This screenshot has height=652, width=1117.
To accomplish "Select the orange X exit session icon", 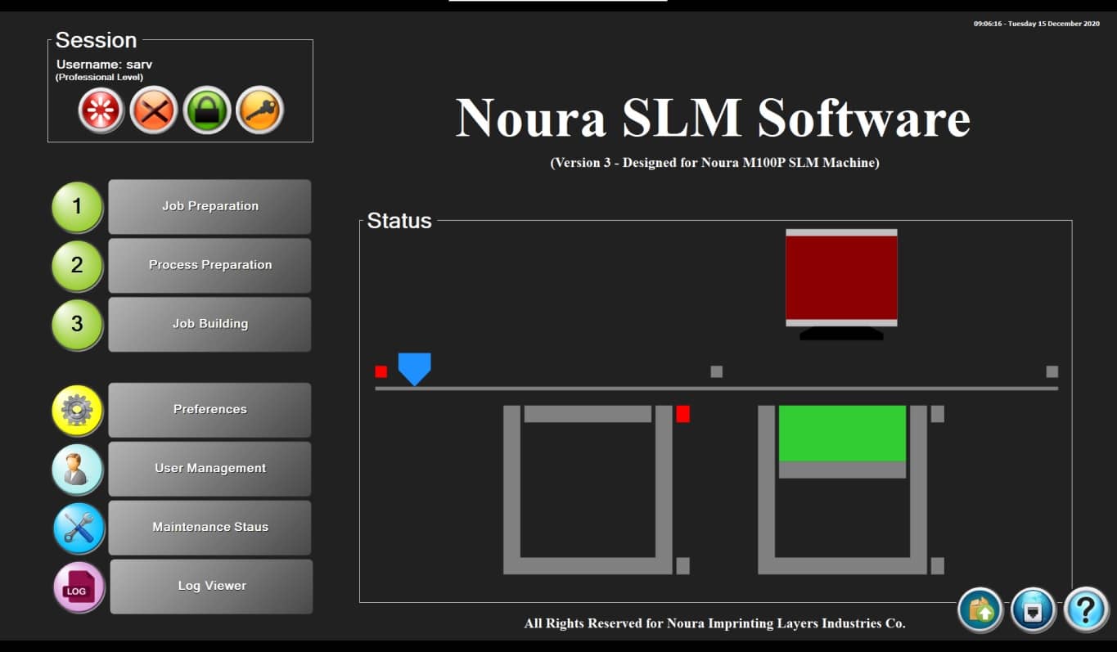I will tap(152, 110).
